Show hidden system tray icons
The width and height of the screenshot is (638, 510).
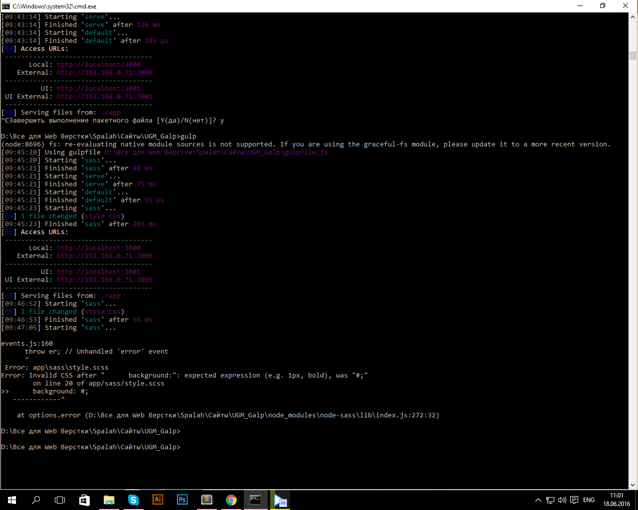[x=538, y=500]
